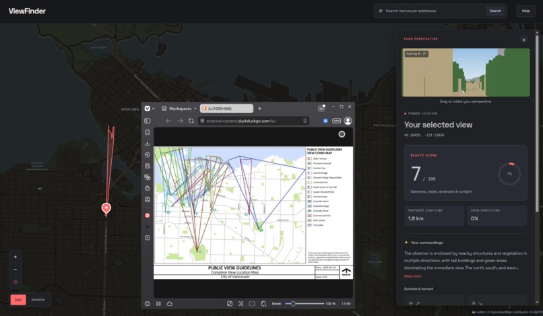Open Vivaldi settings gear in status bar
Viewport: 543px width, 316px height.
pyautogui.click(x=147, y=303)
